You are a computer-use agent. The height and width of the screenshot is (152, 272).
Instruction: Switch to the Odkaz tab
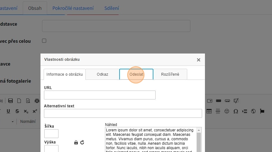102,74
